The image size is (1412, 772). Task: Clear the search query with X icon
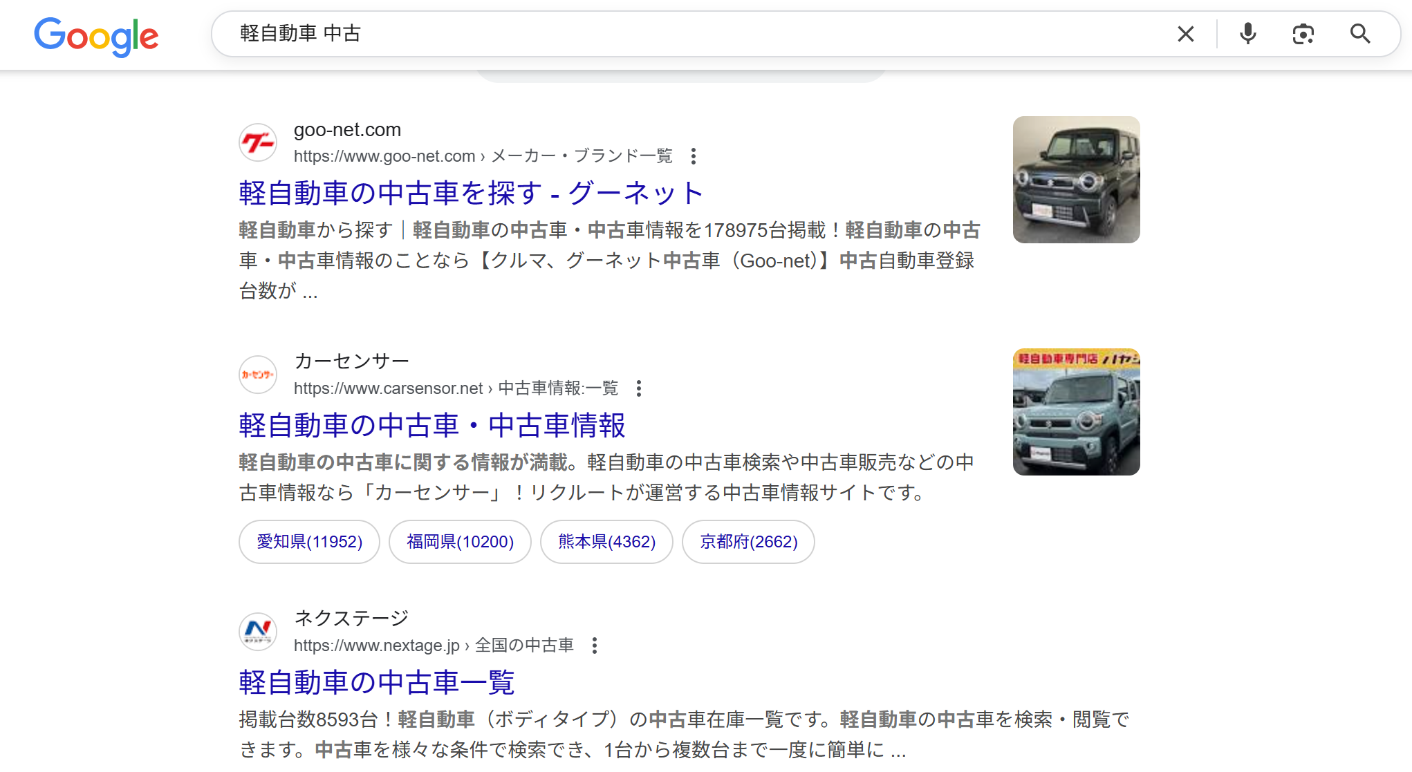pyautogui.click(x=1185, y=34)
